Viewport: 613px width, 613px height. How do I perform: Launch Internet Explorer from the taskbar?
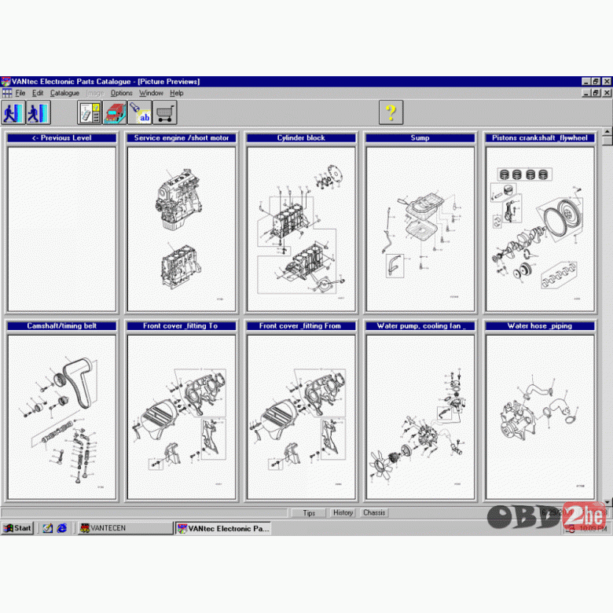(x=62, y=528)
